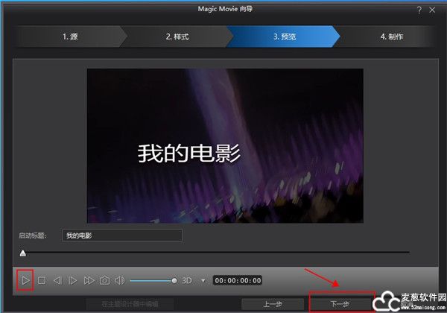Click the timecode display field

tap(237, 280)
